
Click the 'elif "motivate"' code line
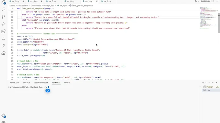coord(40,20)
